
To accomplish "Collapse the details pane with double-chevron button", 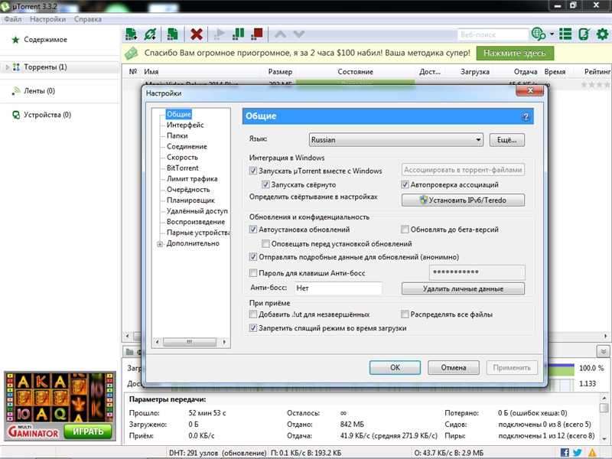I will (x=603, y=351).
